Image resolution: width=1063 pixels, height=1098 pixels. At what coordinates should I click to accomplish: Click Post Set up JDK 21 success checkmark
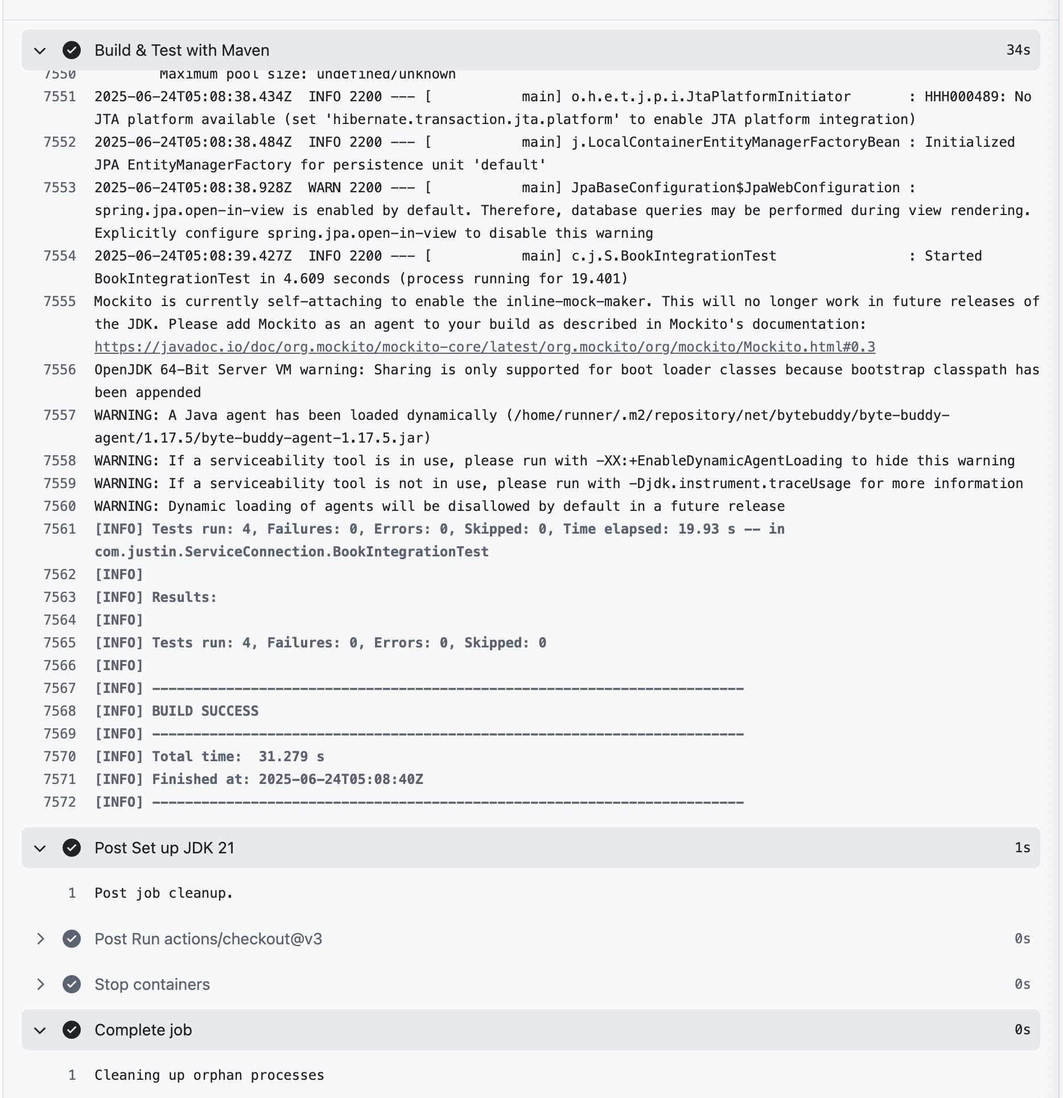click(x=72, y=848)
